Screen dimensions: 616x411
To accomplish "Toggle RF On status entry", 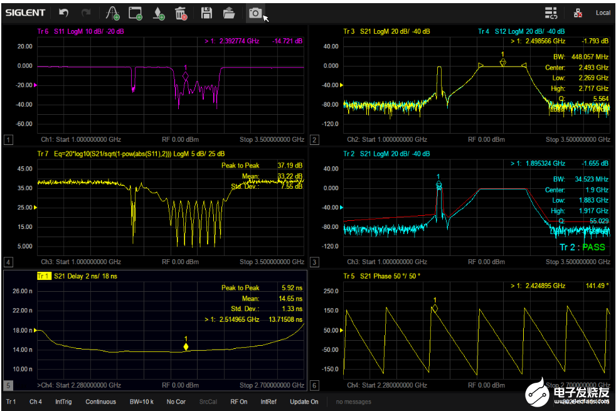I will pyautogui.click(x=239, y=402).
